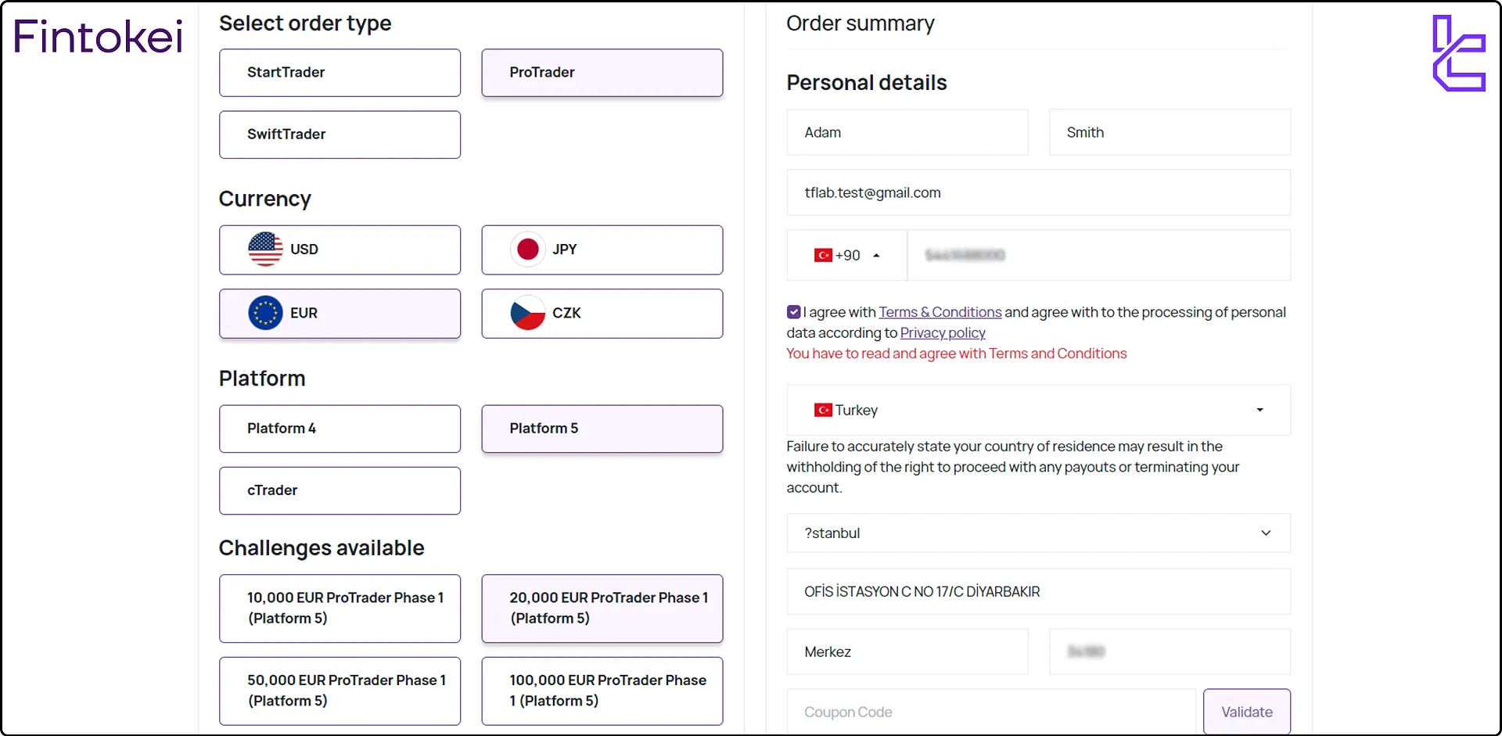The height and width of the screenshot is (736, 1502).
Task: Click the first name field Adam
Action: [x=907, y=132]
